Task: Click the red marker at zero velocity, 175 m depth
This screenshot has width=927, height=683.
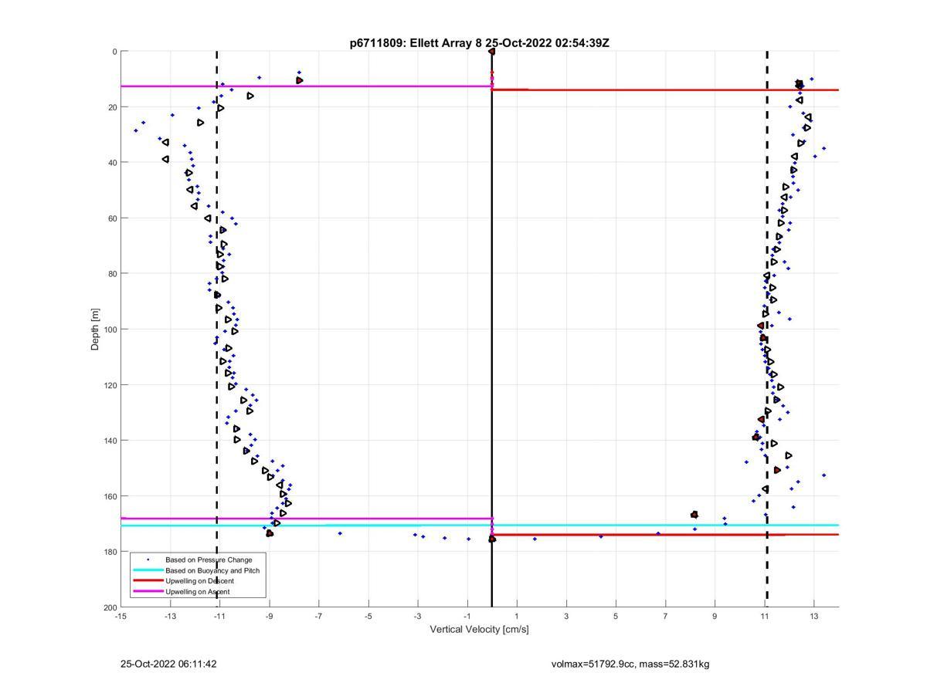Action: pos(492,539)
